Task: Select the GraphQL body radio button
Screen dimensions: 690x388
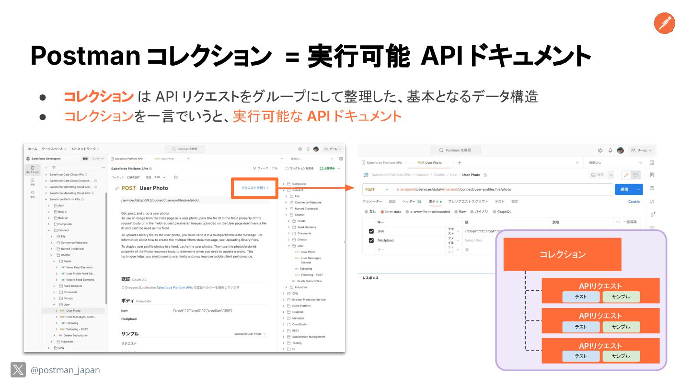Action: 494,211
